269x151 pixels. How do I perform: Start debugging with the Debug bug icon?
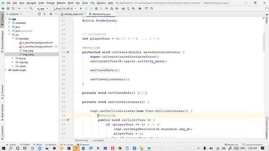pos(96,8)
